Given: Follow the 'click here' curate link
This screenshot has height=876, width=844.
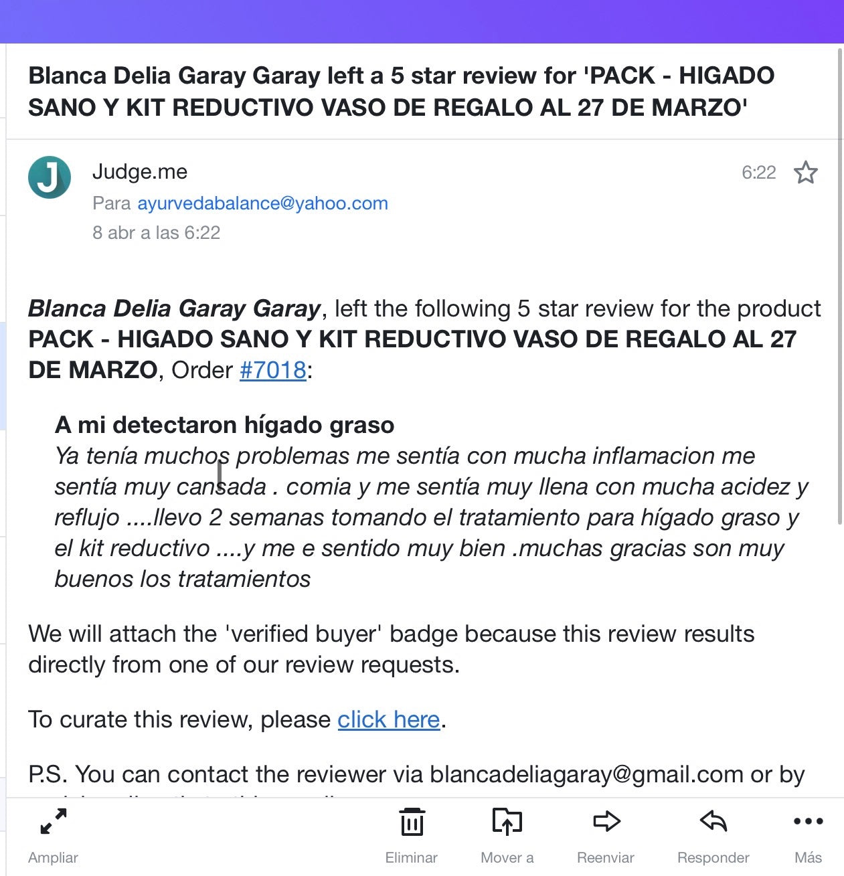Looking at the screenshot, I should [388, 719].
